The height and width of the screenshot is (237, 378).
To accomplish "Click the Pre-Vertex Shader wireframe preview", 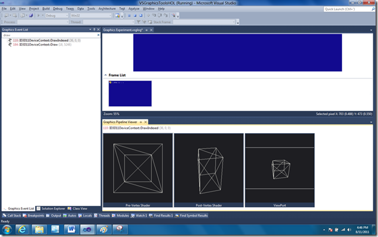I will (138, 168).
